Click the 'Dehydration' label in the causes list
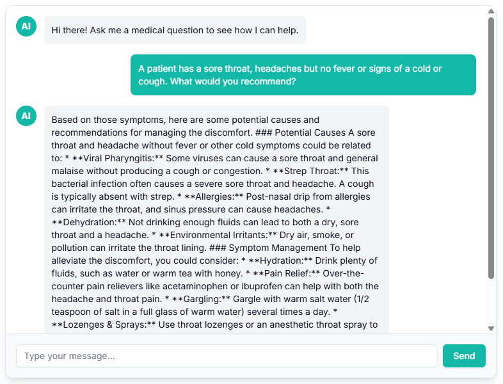 (90, 222)
